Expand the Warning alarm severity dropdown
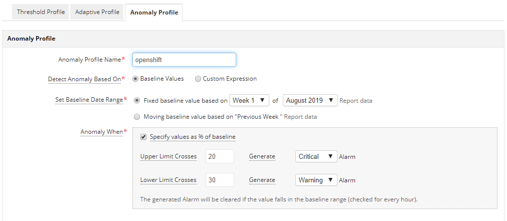507x221 pixels. pos(316,180)
